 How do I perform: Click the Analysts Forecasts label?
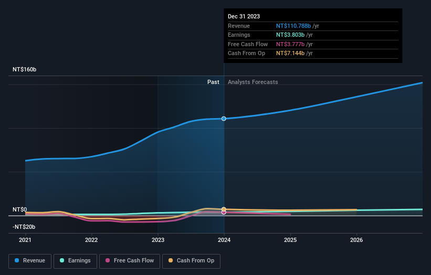click(253, 82)
